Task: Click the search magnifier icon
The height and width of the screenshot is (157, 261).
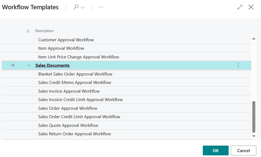Action: point(76,7)
